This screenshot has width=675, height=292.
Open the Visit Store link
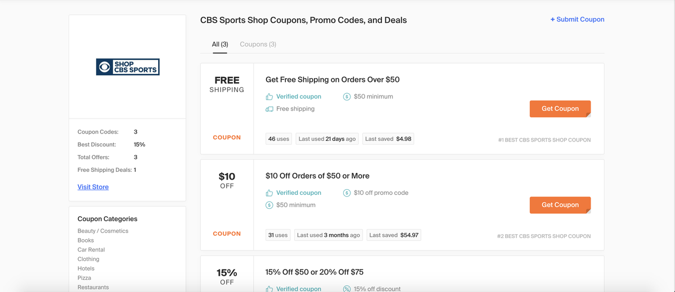pos(93,187)
